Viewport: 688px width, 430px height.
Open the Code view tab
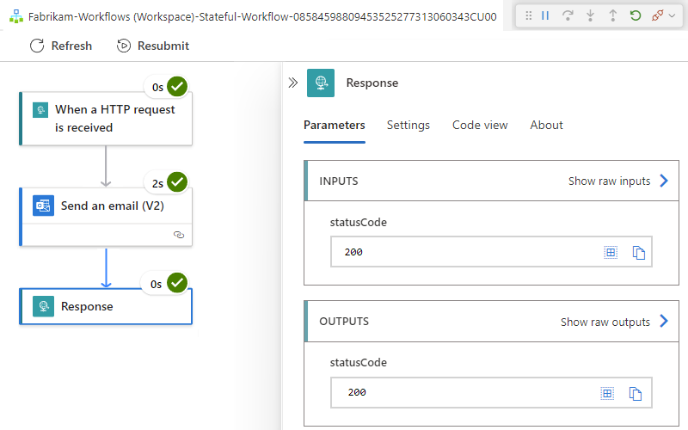(x=480, y=125)
